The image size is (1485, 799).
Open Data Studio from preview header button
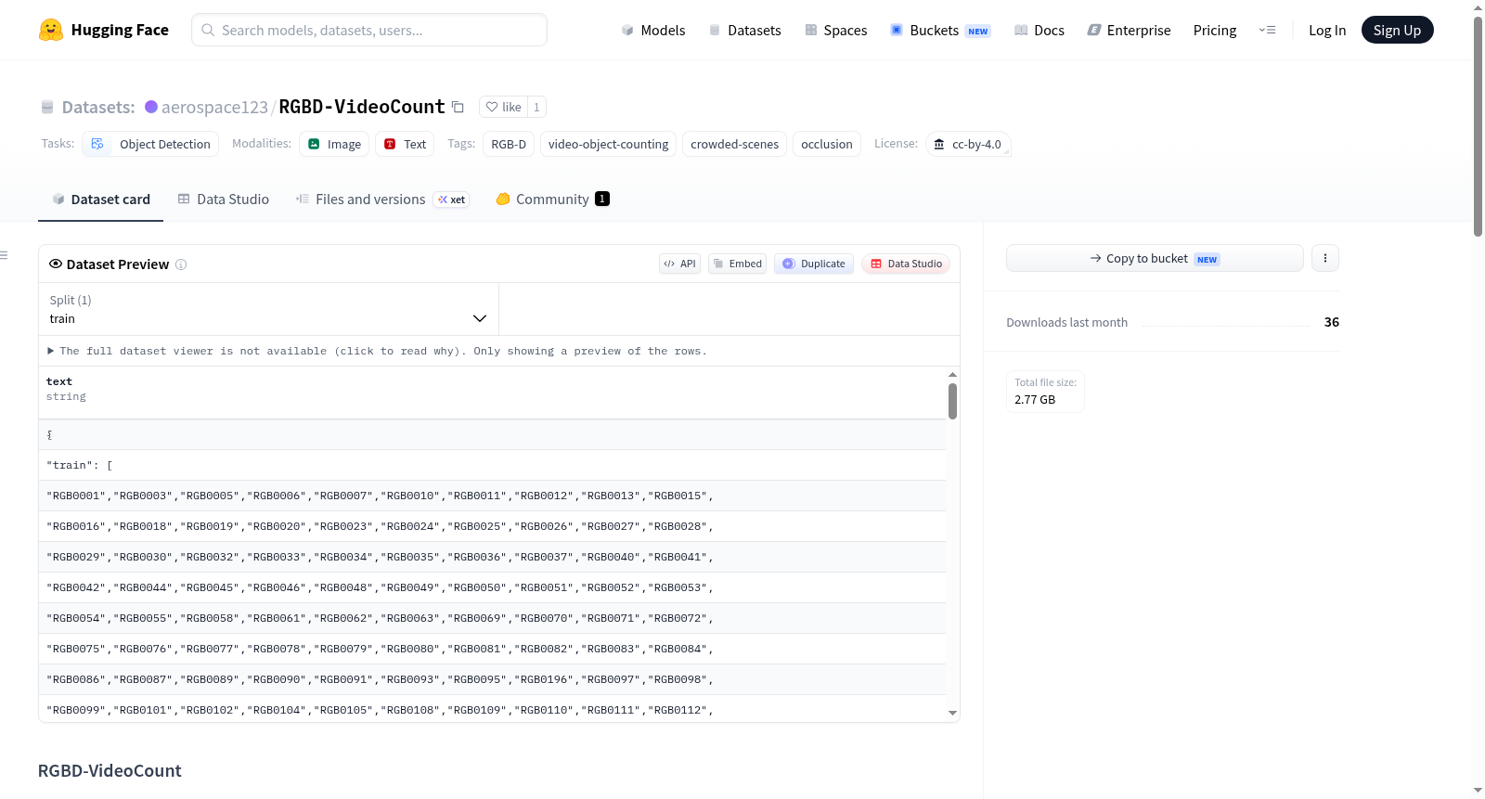click(906, 264)
